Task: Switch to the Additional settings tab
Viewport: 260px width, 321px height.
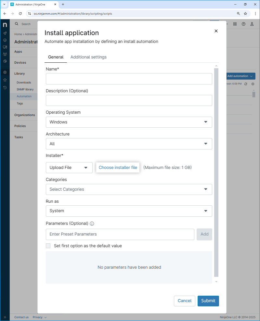Action: click(88, 57)
